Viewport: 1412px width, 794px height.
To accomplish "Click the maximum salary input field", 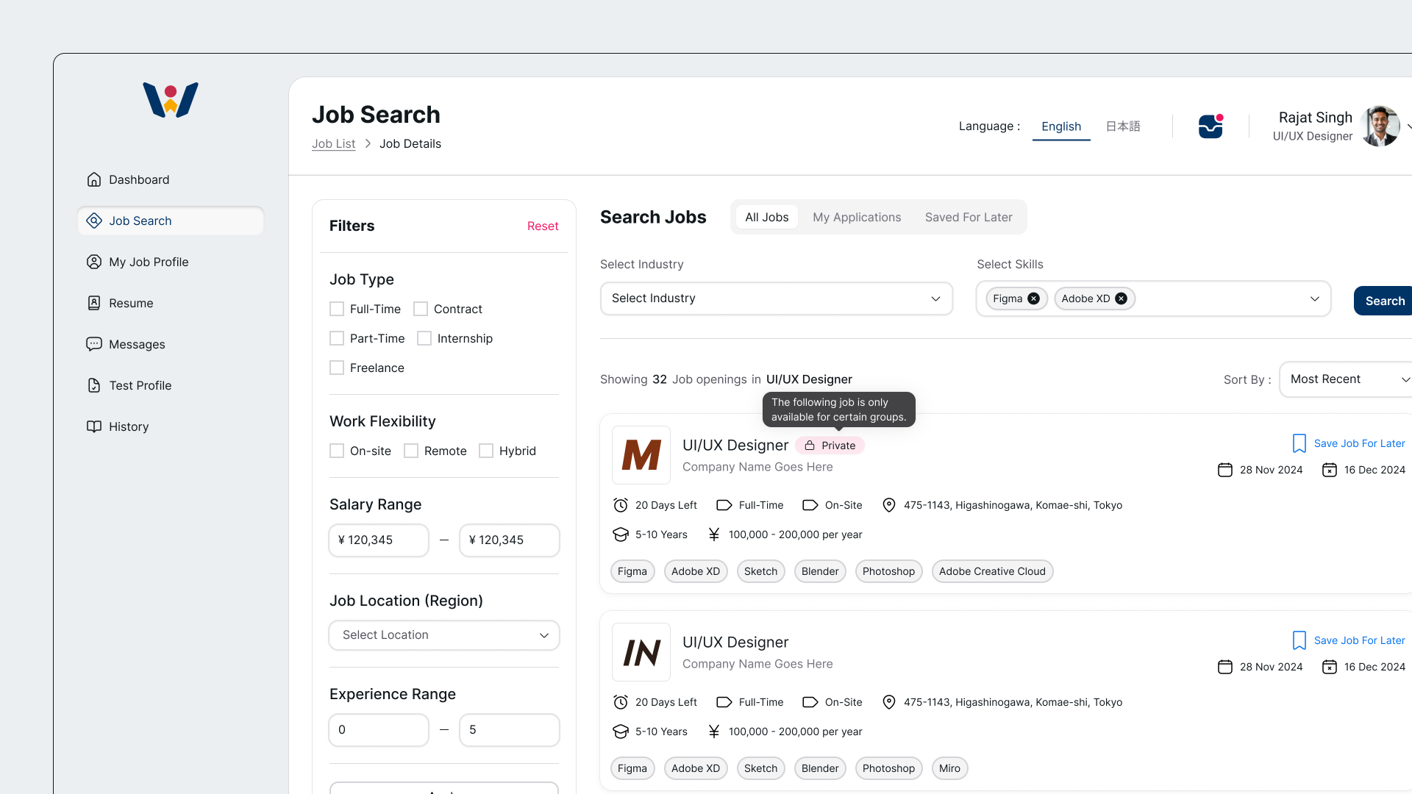I will [510, 540].
